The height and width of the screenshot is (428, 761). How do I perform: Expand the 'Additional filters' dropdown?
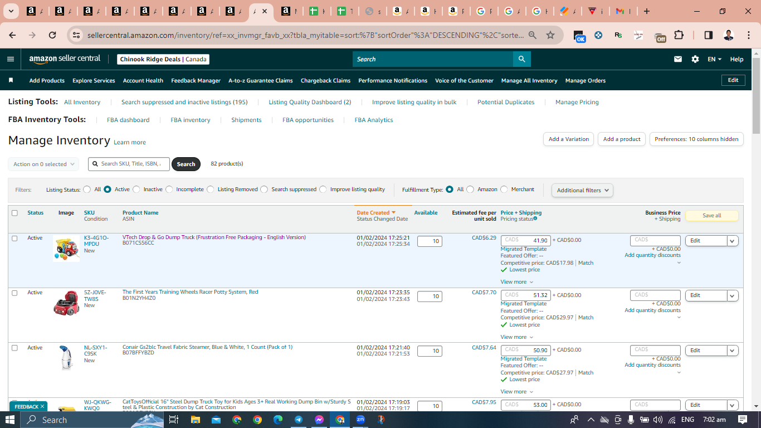click(x=582, y=190)
